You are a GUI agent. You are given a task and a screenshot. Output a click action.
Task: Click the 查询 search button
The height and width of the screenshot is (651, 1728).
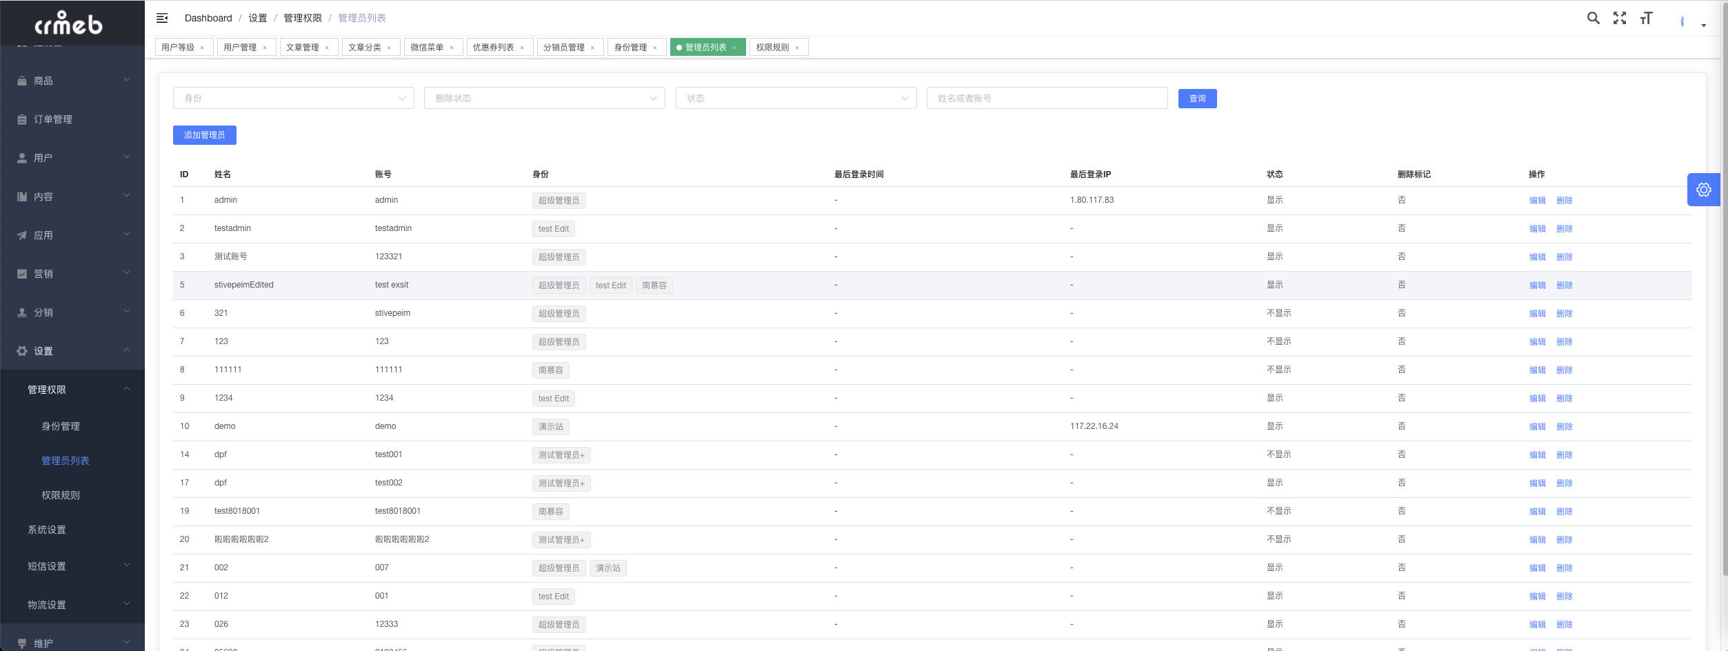coord(1197,99)
